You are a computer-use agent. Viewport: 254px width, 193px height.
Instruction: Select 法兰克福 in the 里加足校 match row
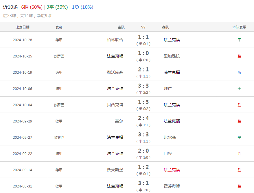click(x=115, y=56)
